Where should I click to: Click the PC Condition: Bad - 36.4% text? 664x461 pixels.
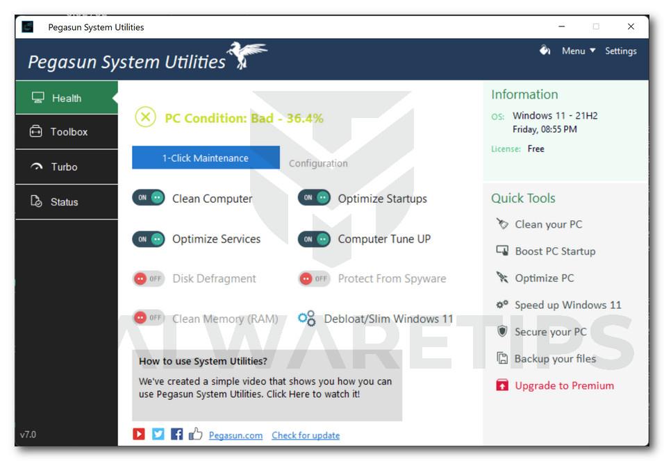coord(244,118)
